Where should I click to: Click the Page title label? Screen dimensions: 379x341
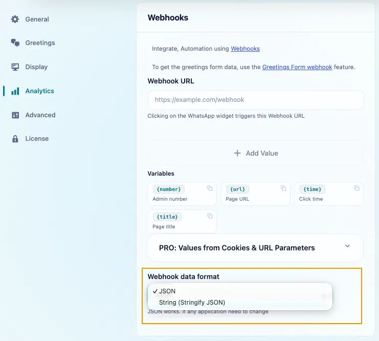164,226
